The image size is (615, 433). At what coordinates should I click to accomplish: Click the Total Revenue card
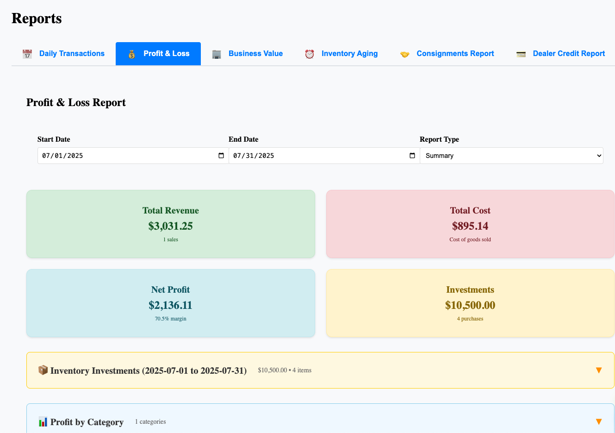171,224
